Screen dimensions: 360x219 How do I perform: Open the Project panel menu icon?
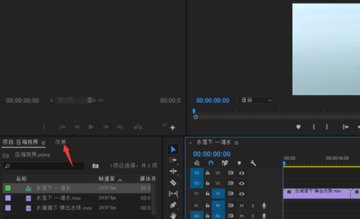point(43,143)
